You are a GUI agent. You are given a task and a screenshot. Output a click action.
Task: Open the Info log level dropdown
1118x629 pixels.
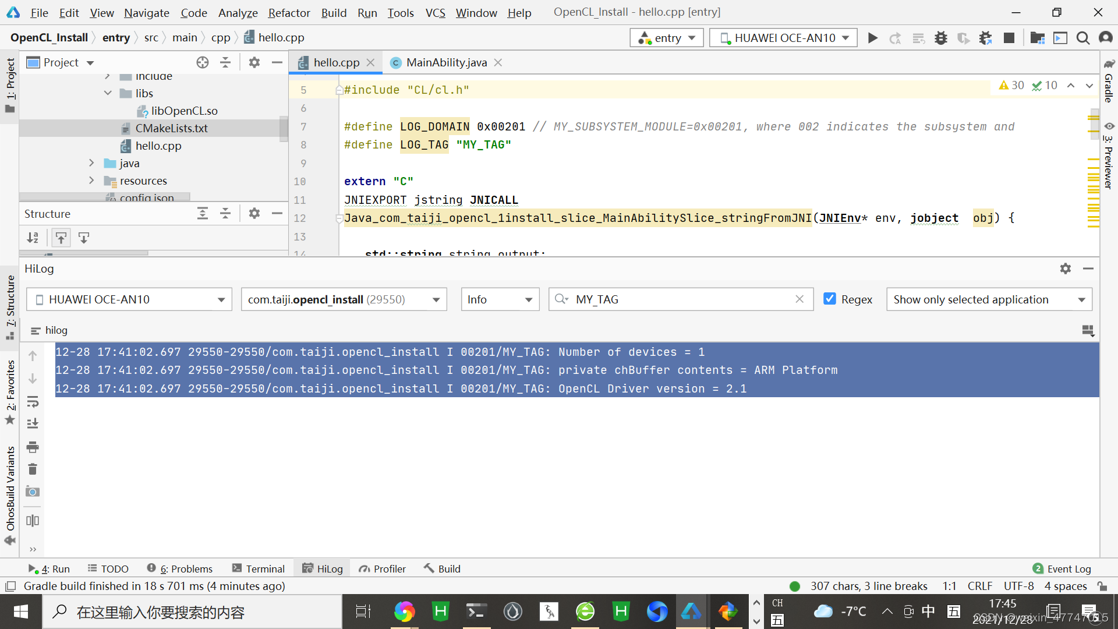click(500, 299)
